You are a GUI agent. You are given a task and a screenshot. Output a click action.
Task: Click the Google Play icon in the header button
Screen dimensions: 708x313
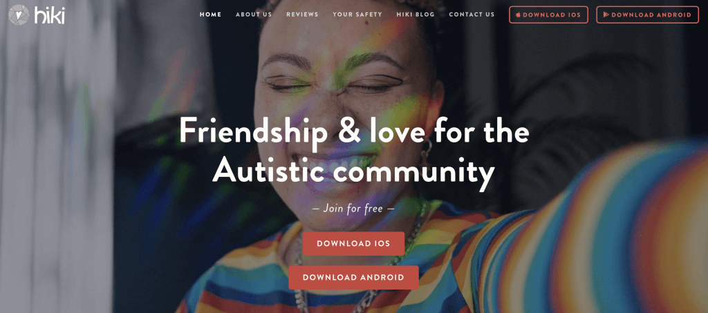[606, 15]
